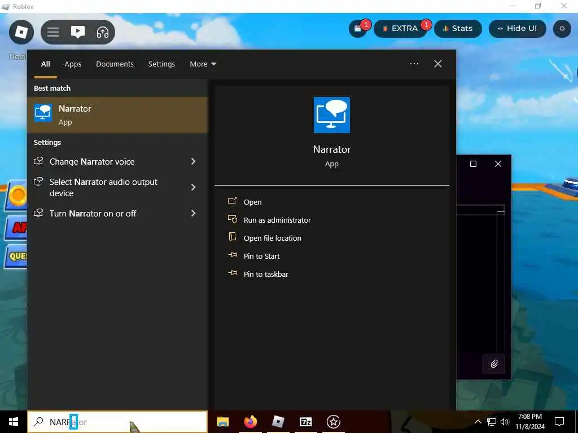
Task: Click the sun coin game button
Action: (x=16, y=196)
